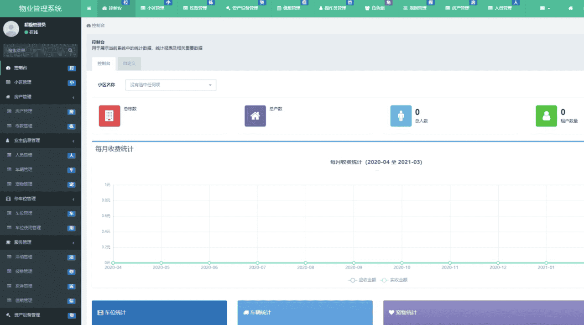
Task: Click the home icon in top bar
Action: click(x=570, y=8)
